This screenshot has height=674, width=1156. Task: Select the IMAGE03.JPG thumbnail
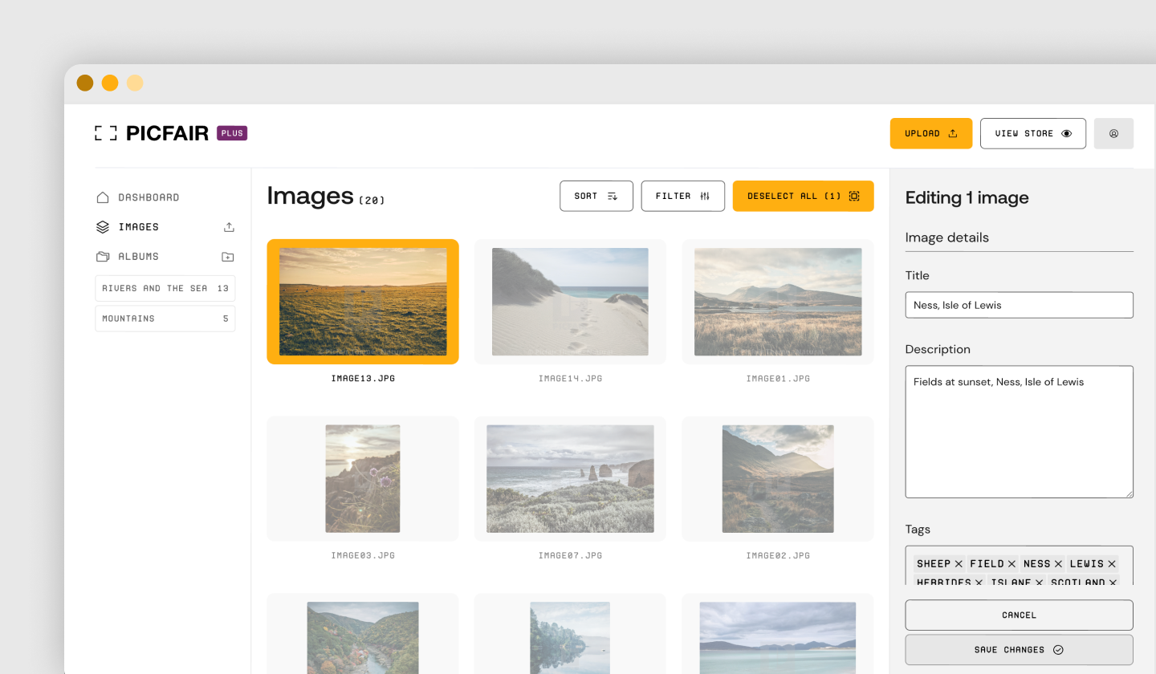[363, 478]
